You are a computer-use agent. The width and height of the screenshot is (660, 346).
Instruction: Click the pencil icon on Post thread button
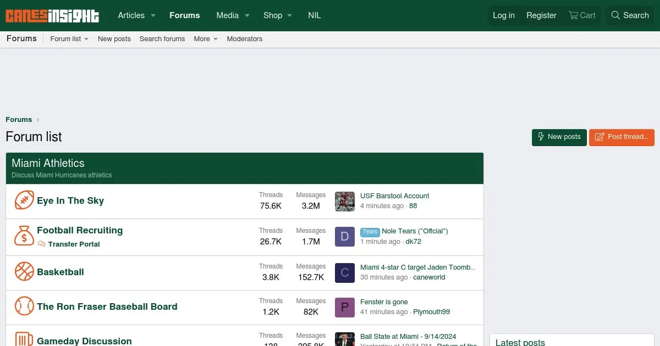(599, 137)
